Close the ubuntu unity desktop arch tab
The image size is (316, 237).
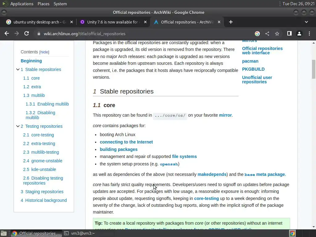72,22
